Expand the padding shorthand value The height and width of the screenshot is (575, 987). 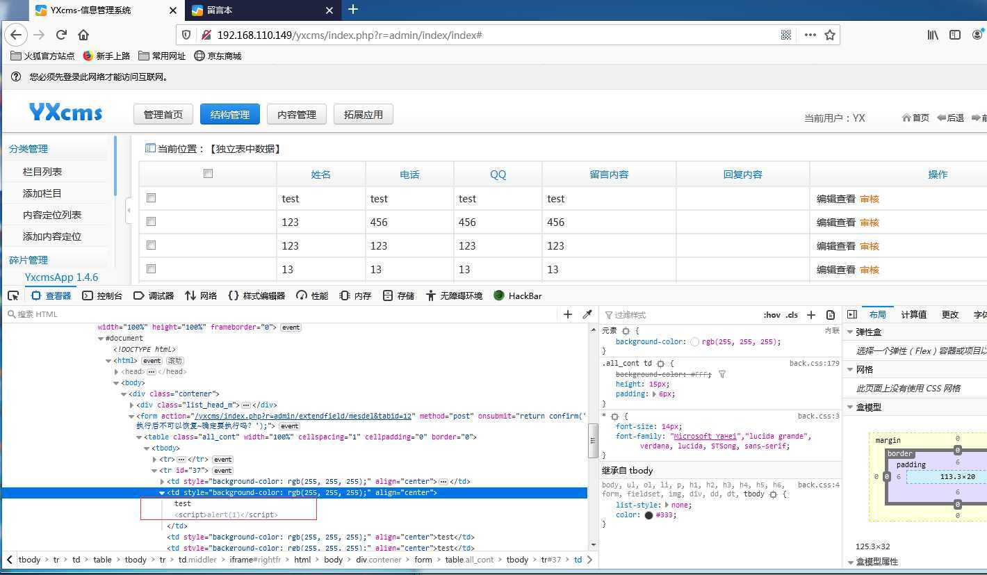655,394
